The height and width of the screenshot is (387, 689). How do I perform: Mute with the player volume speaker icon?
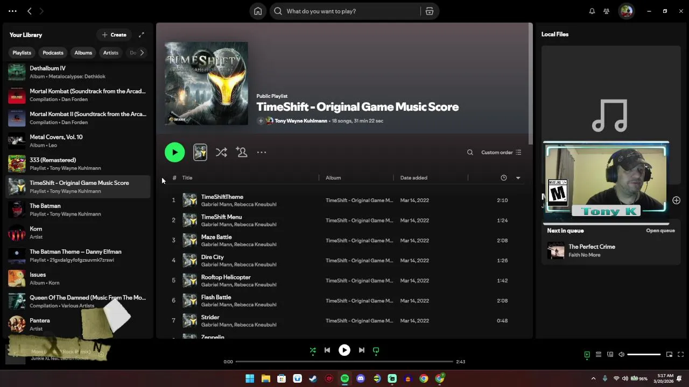coord(621,355)
